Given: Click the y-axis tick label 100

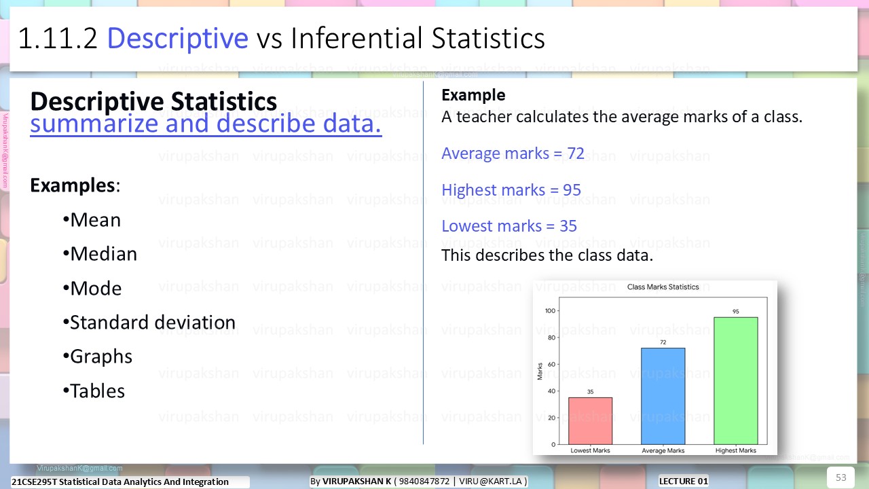Looking at the screenshot, I should coord(551,311).
